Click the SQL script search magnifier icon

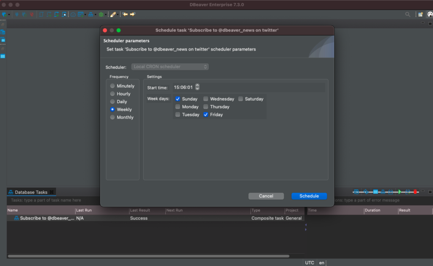(x=64, y=14)
